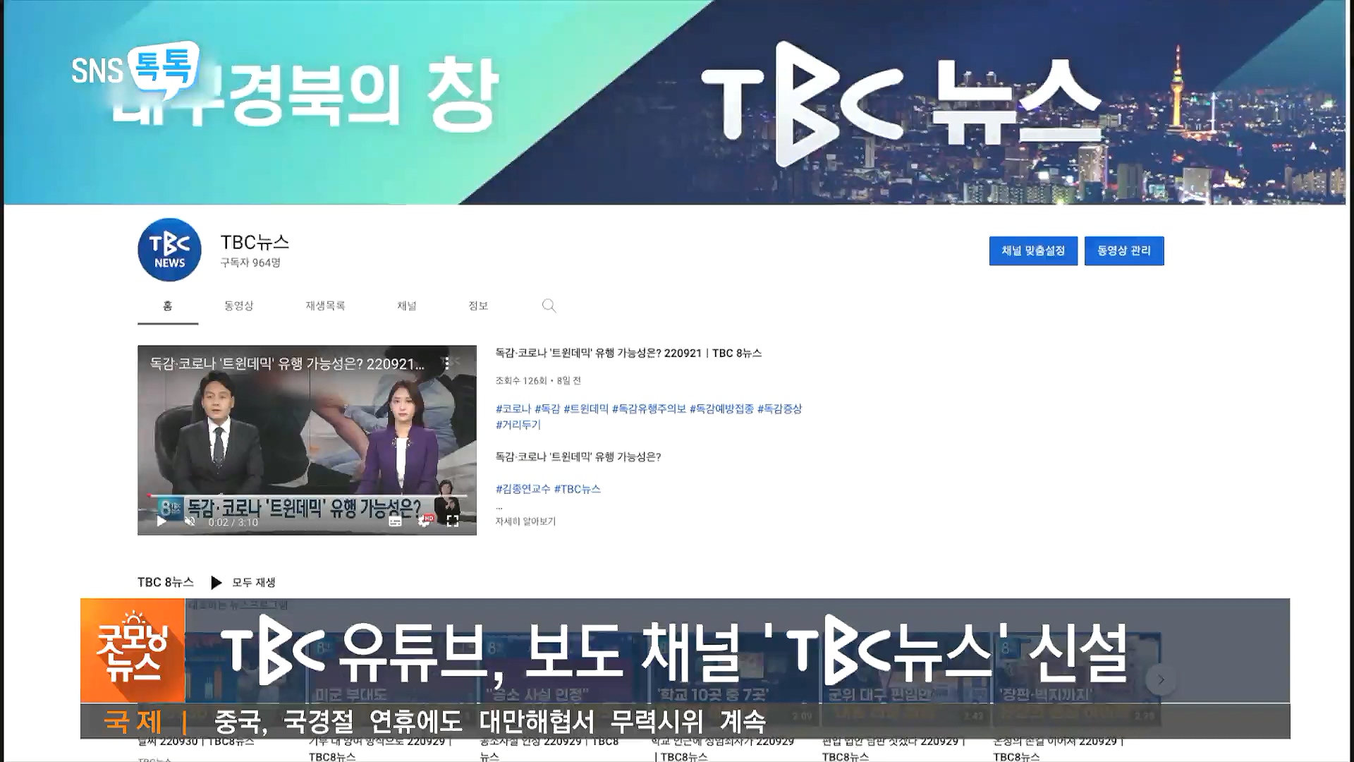The image size is (1354, 762).
Task: Click the next arrow of video carousel
Action: tap(1161, 680)
